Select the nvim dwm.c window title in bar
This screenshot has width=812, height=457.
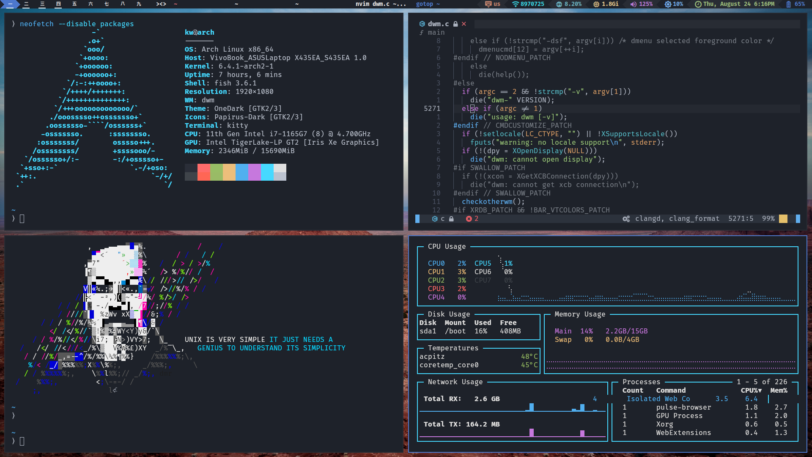[380, 4]
